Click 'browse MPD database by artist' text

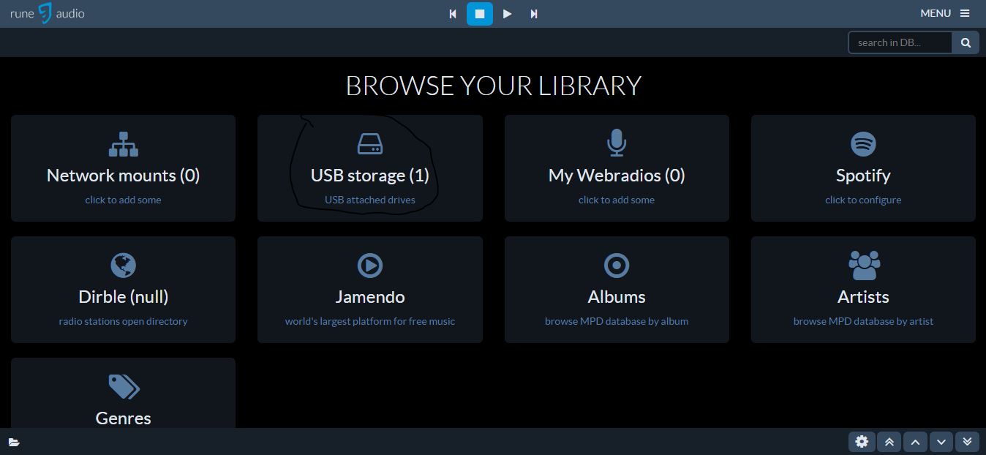863,321
